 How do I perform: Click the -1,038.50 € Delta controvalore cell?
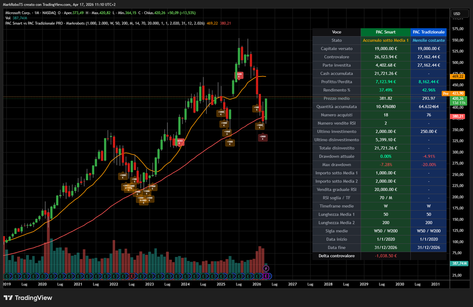click(385, 256)
